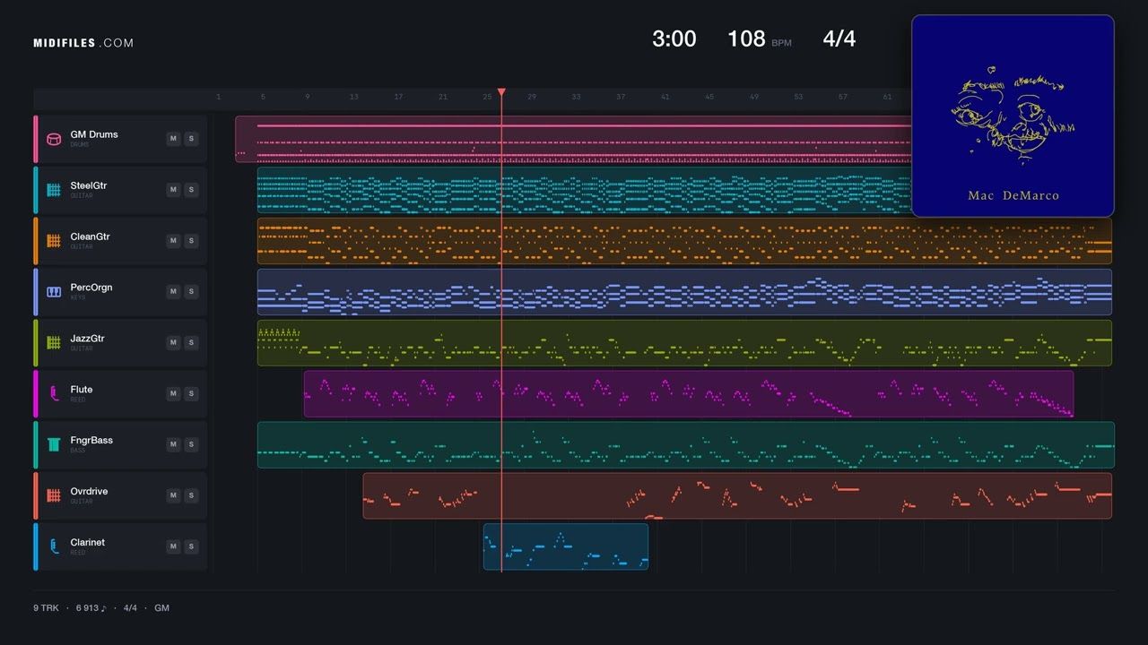Solo the GM Drums track
The height and width of the screenshot is (645, 1148).
[x=191, y=139]
